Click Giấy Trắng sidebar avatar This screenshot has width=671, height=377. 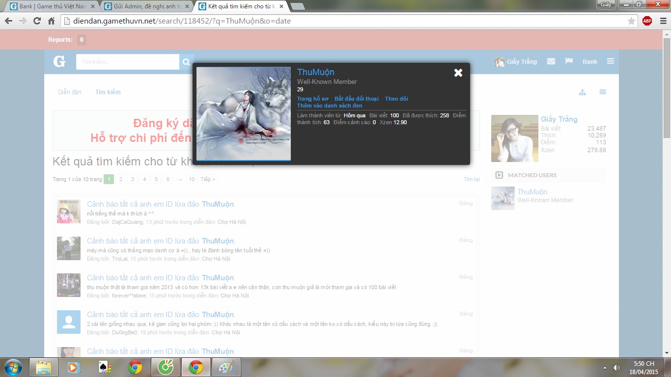tap(515, 138)
